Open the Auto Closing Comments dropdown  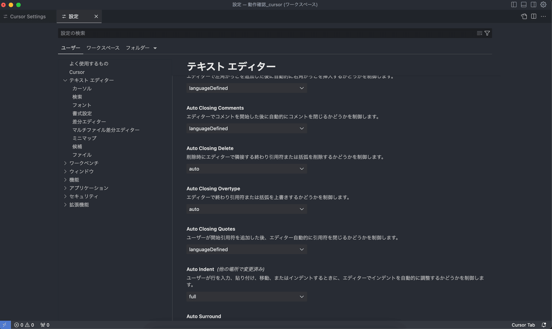pos(246,128)
